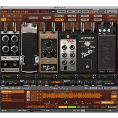The width and height of the screenshot is (118, 118).
Task: Open the Volume stomp slot selector
Action: 28,77
